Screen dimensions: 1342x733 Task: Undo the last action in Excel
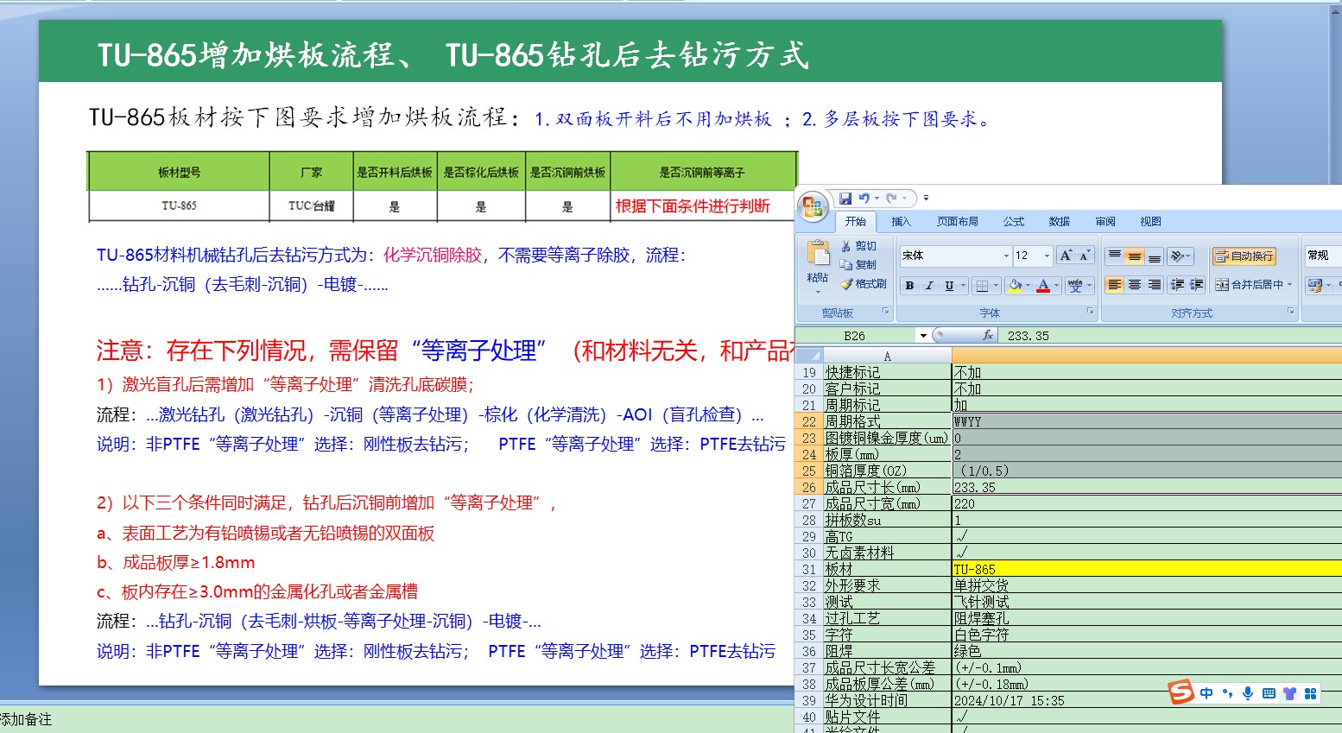864,199
